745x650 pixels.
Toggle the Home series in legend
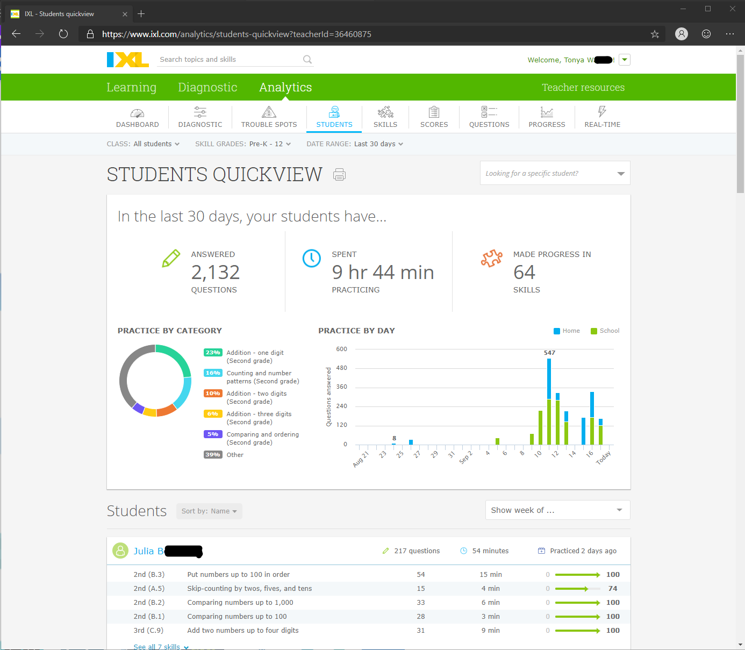pos(567,331)
